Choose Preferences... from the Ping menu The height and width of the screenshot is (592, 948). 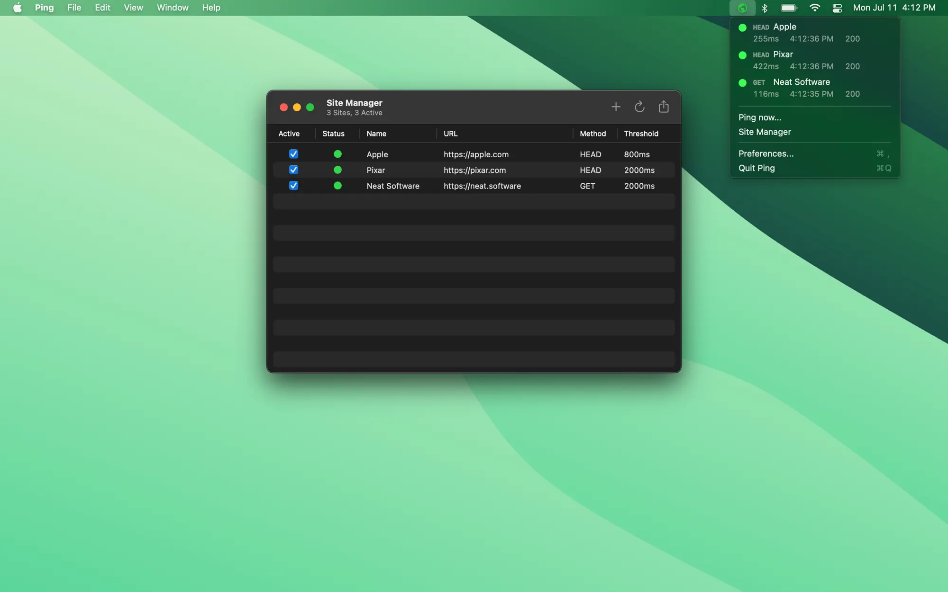(x=766, y=153)
